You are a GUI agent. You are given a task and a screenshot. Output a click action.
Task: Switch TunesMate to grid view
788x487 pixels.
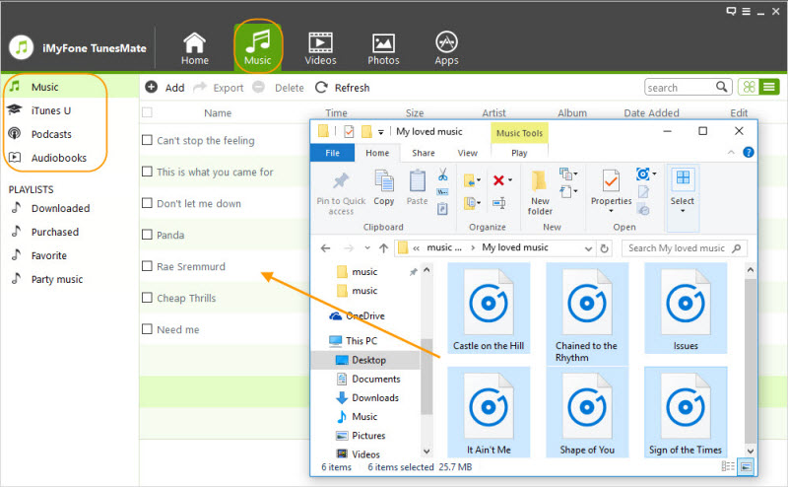pyautogui.click(x=749, y=87)
